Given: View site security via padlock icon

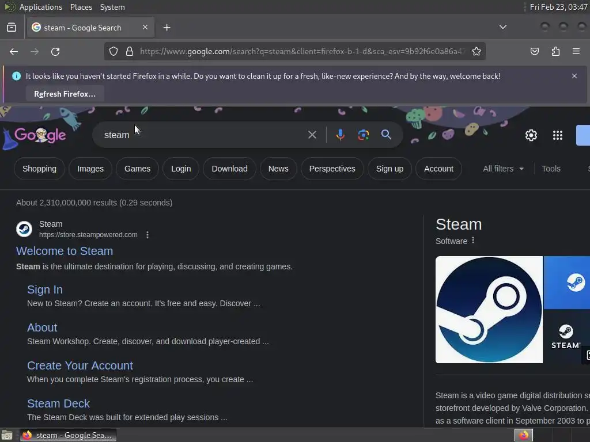Looking at the screenshot, I should coord(130,51).
